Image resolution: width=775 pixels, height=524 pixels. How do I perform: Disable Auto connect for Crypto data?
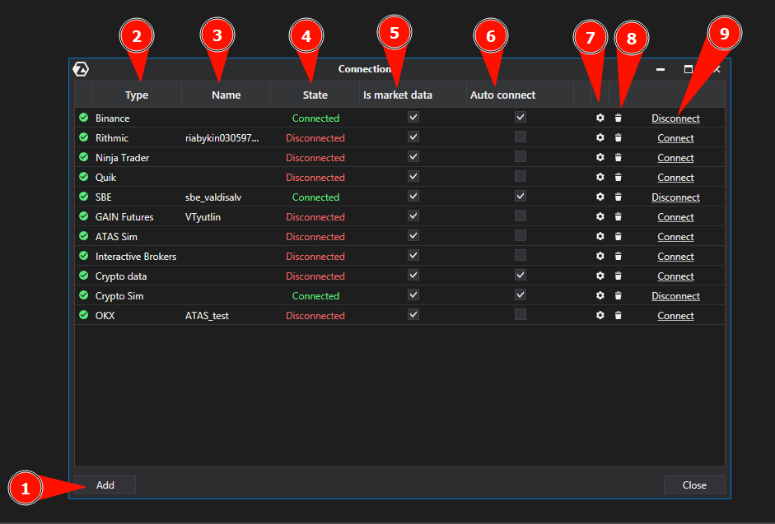coord(520,275)
